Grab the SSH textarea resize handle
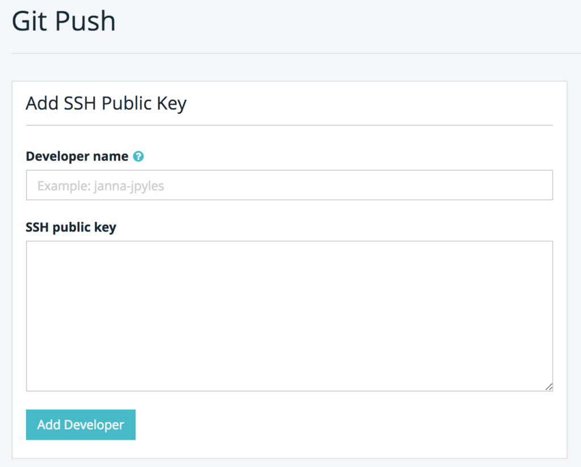This screenshot has width=581, height=467. click(x=549, y=386)
